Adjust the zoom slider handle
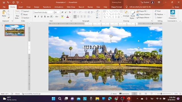Screen dimensions: 182x102 161,94
